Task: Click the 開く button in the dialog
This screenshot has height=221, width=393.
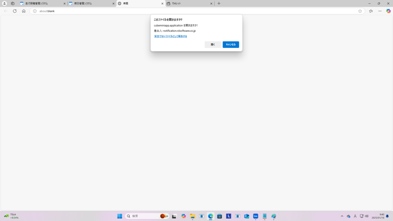Action: 213,45
